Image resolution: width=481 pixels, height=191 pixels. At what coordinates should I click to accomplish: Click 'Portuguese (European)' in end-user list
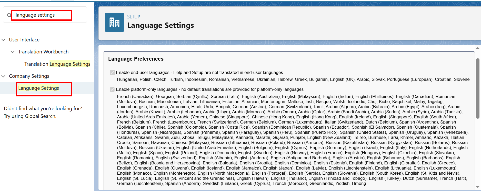[x=409, y=79]
